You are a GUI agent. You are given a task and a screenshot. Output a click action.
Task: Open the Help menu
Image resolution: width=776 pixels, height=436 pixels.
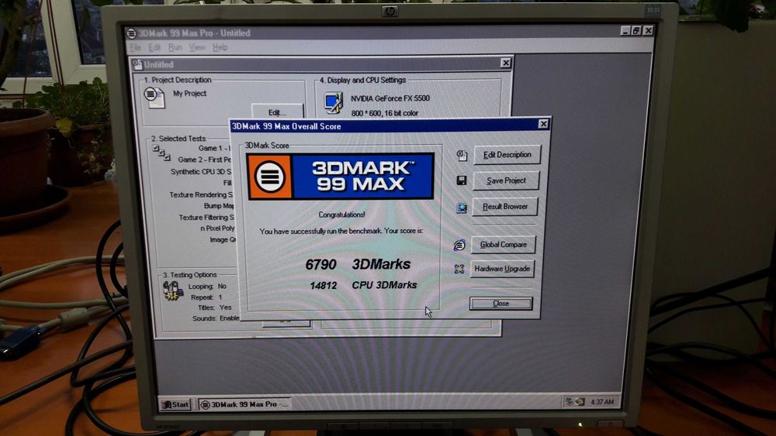click(x=220, y=47)
